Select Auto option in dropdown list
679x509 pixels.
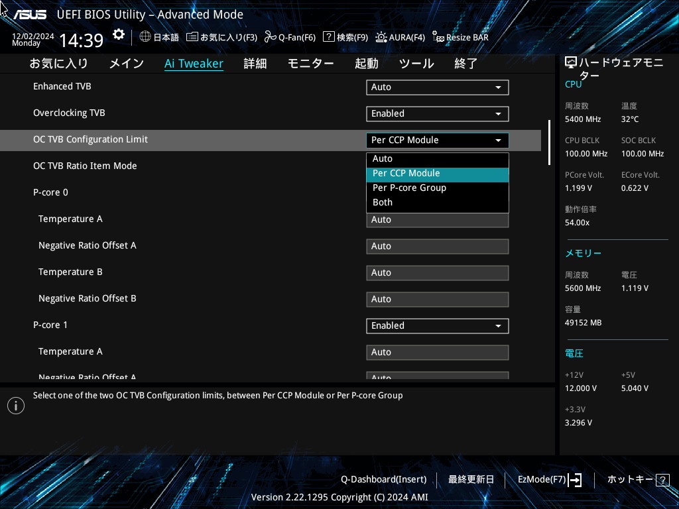[x=438, y=159]
